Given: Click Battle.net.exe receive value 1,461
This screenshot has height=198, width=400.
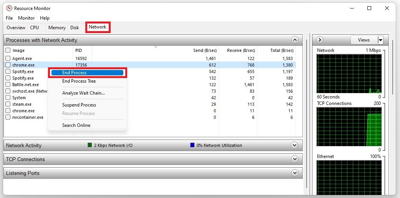Looking at the screenshot, I should 249,85.
